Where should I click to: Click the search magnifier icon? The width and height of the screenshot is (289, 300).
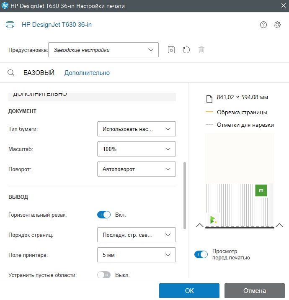click(11, 73)
